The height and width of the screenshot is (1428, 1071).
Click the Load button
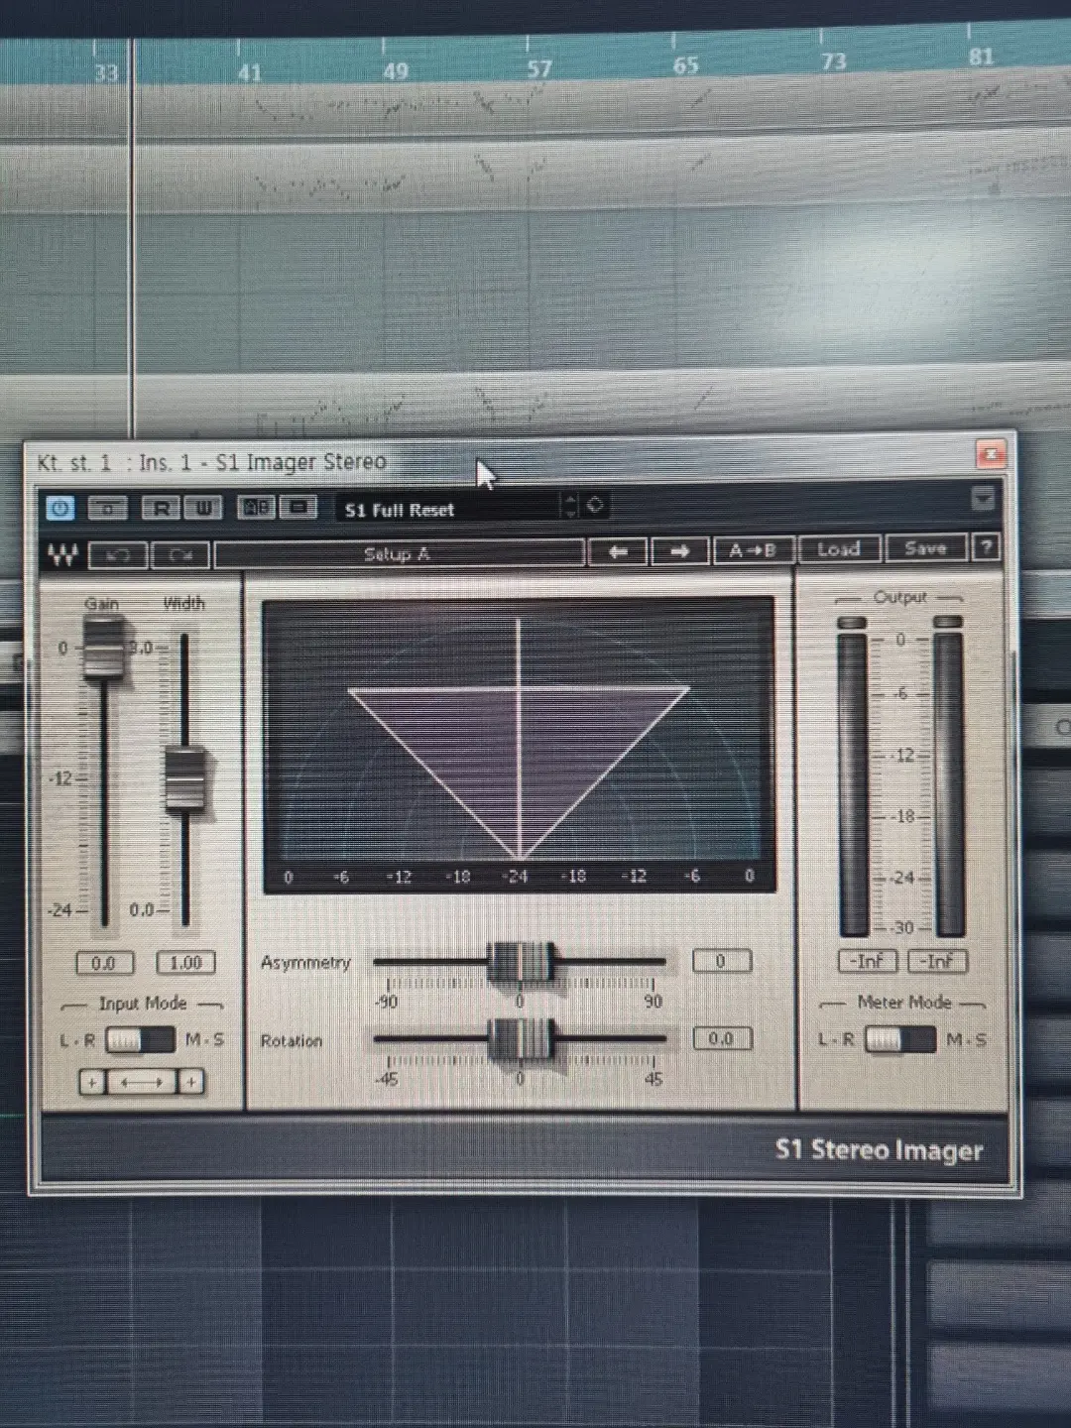point(838,549)
